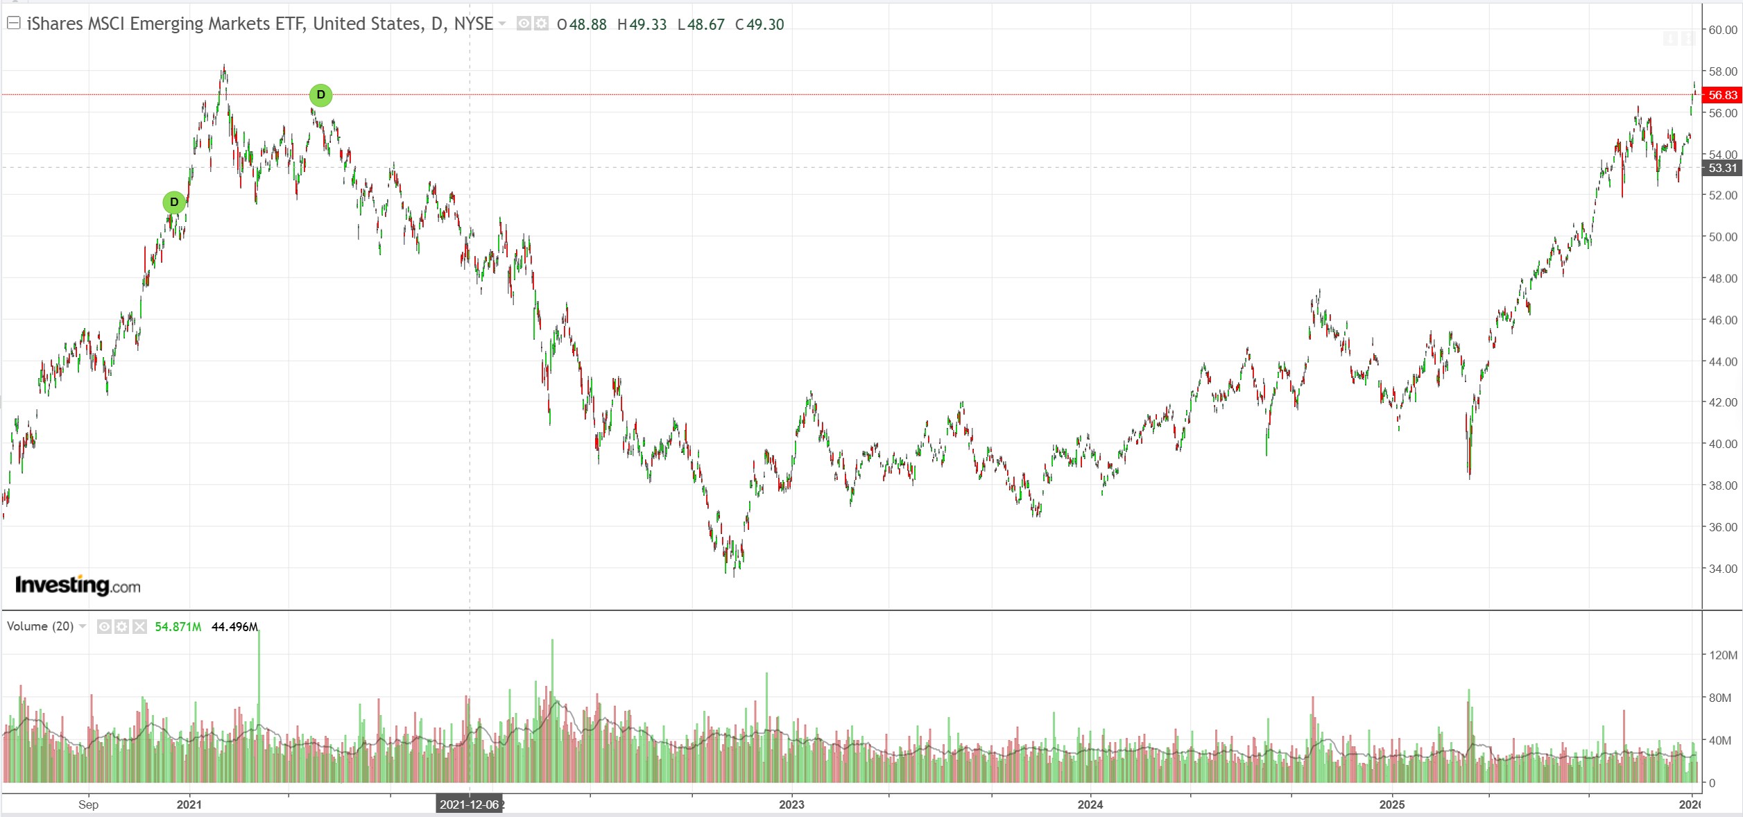The height and width of the screenshot is (817, 1743).
Task: Click the 2021-12-06 date label on time axis
Action: pos(470,805)
